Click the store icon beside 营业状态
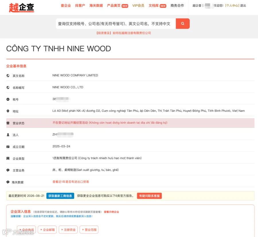This screenshot has height=237, width=258. tap(8, 123)
